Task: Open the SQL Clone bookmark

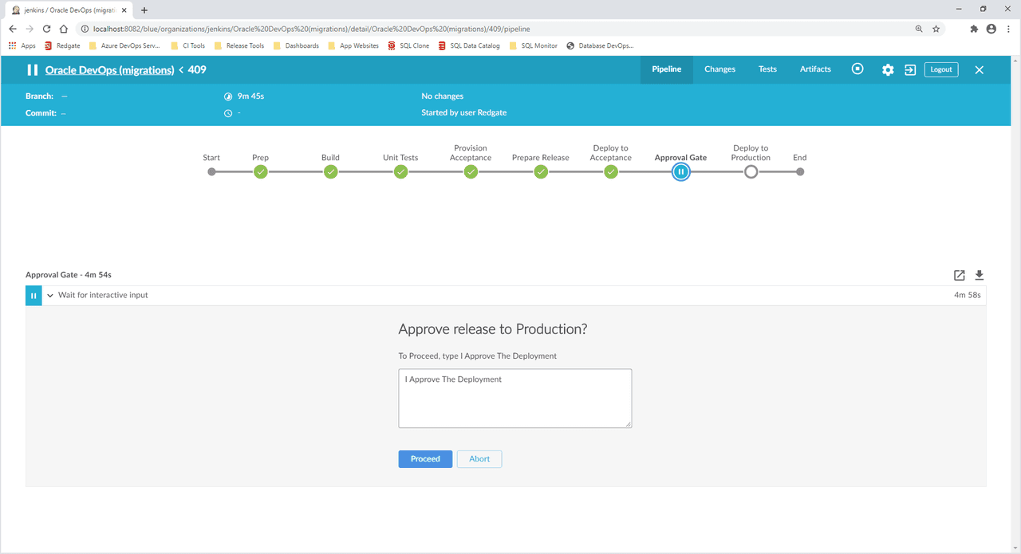Action: tap(408, 46)
